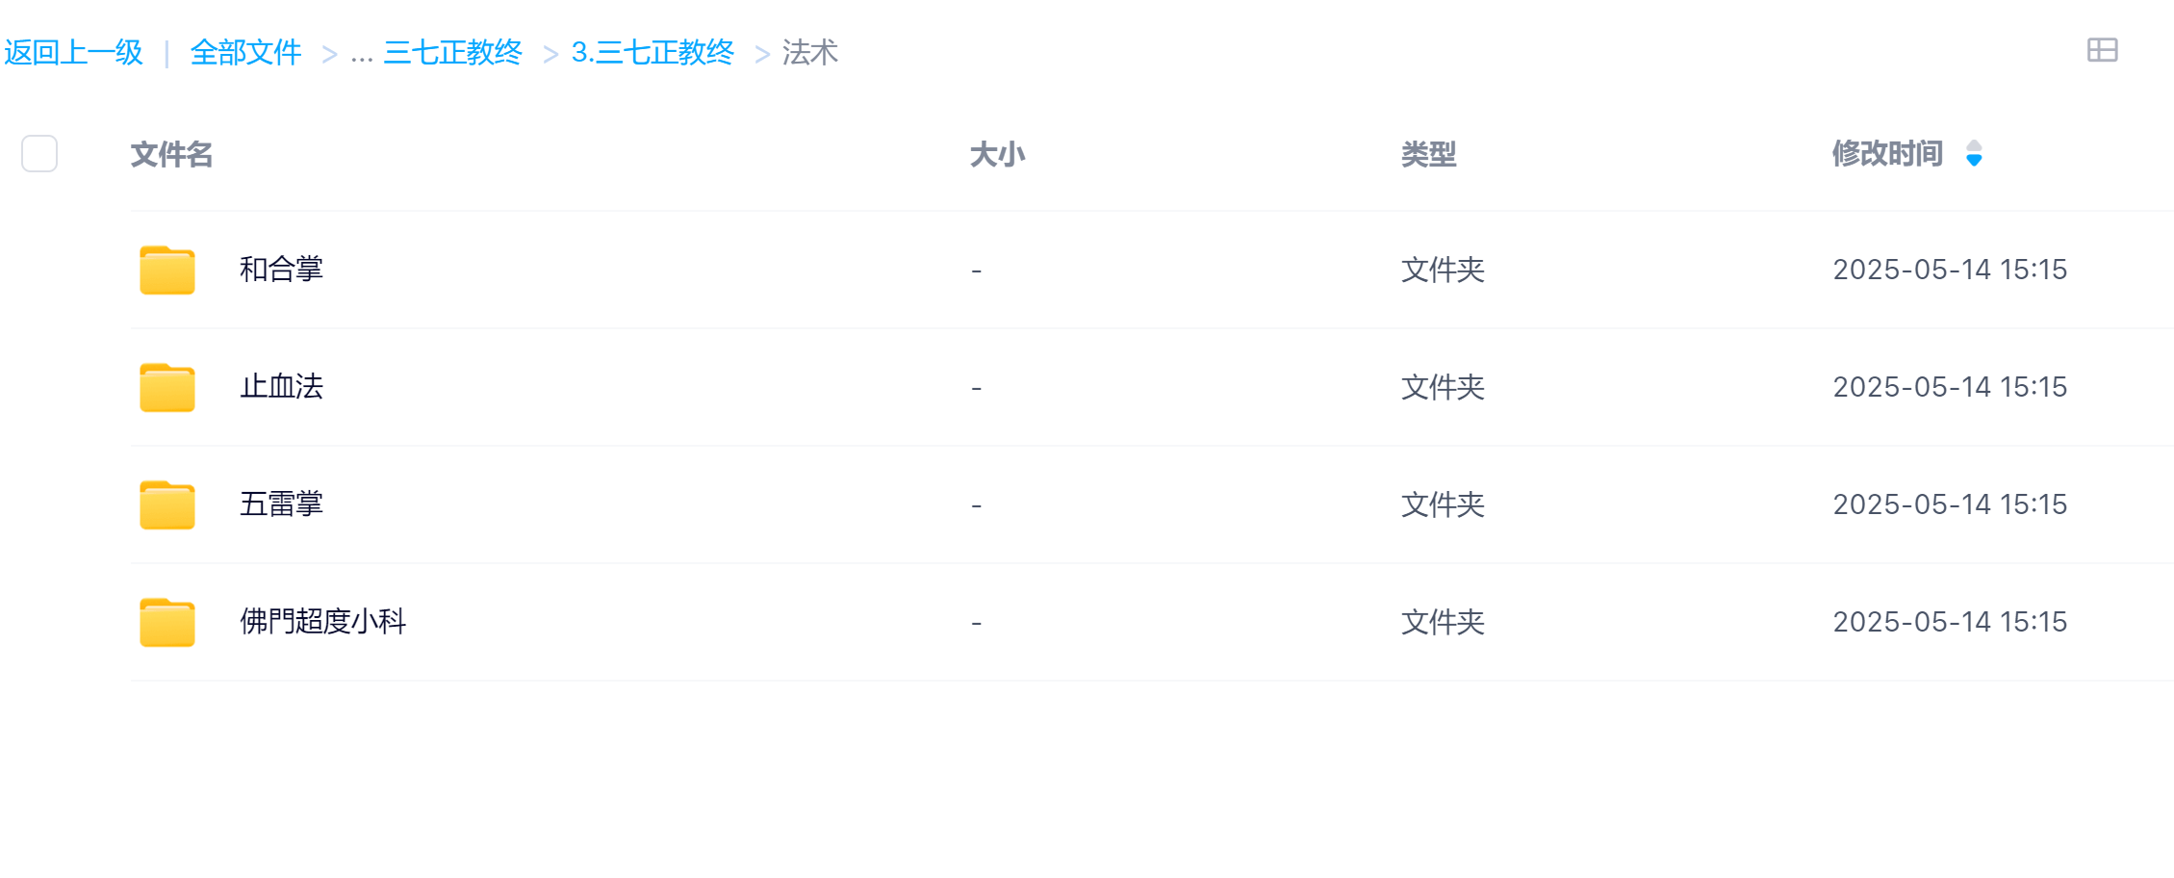Open the 佛門超度小科 folder name
2174x878 pixels.
coord(322,622)
